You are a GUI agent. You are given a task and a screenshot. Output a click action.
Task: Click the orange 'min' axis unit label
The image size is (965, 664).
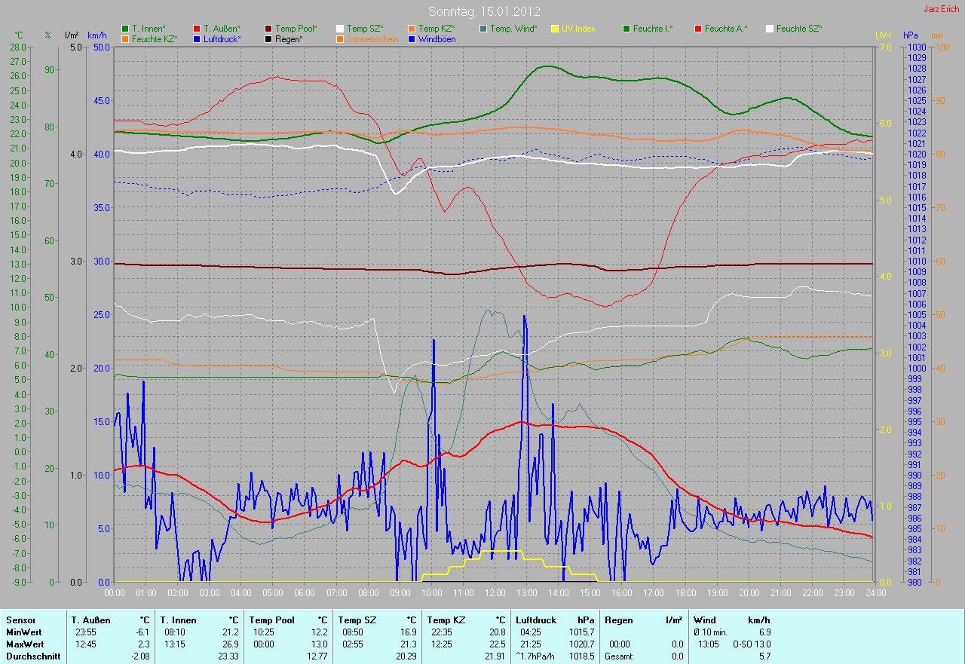(x=937, y=35)
